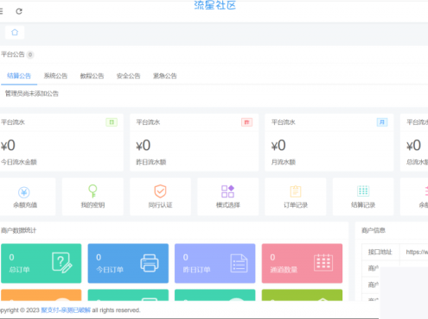Click the 管理员尚未添加公告 notice text

click(x=32, y=93)
